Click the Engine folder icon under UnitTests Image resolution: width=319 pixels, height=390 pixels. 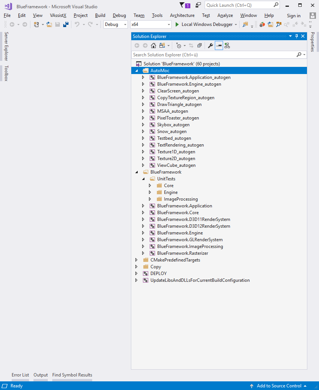click(x=159, y=192)
